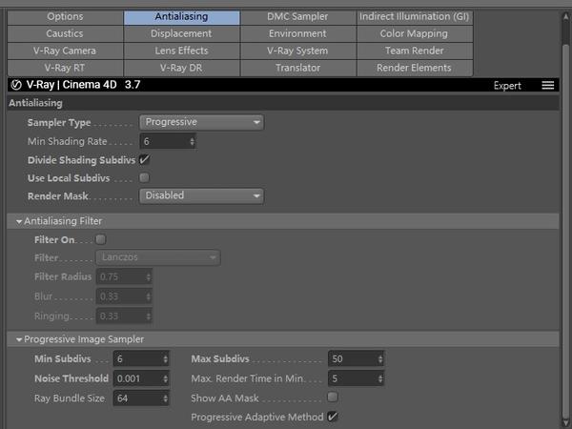Enable Use Local Subdivs checkbox
Screen dimensions: 572x429
(145, 177)
